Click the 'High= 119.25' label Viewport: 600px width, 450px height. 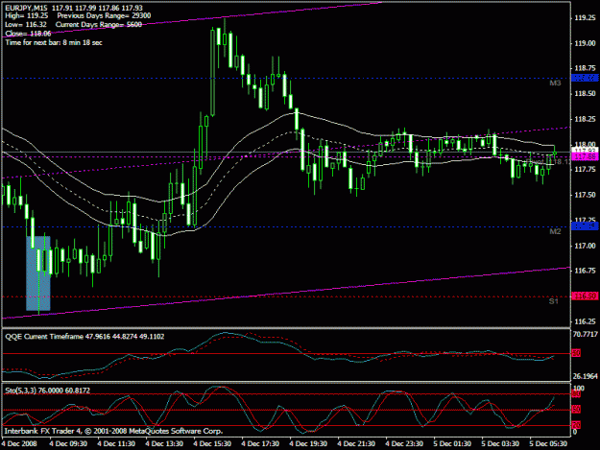click(27, 15)
